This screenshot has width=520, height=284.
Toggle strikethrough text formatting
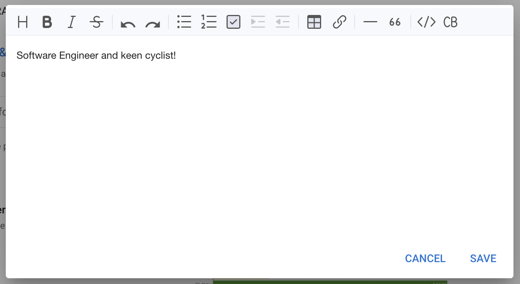pyautogui.click(x=96, y=22)
